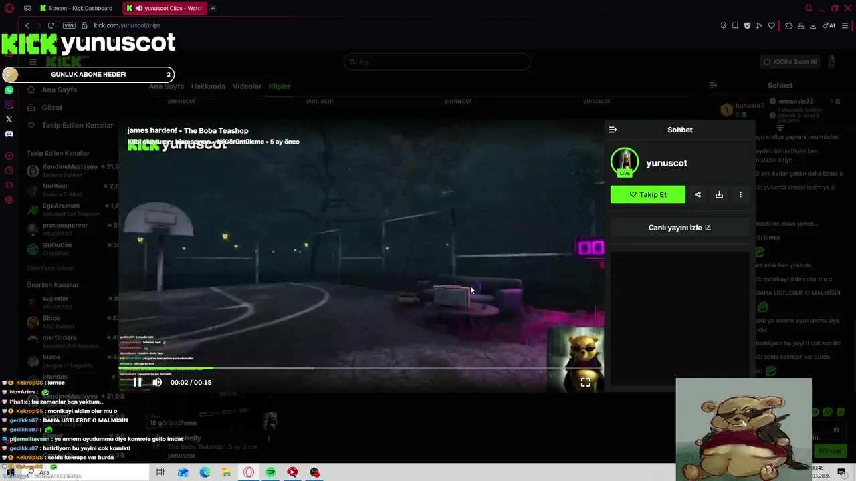
Task: Open browser downloads icon
Action: 813,25
